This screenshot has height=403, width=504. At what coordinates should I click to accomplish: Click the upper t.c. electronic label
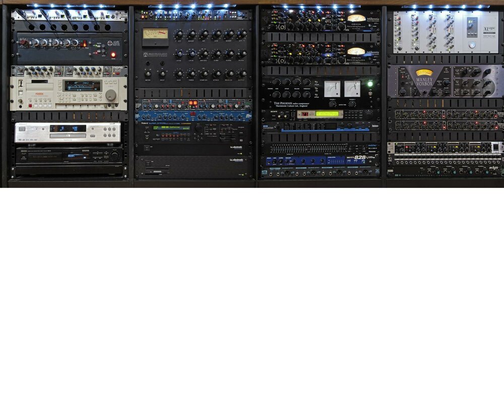click(x=236, y=147)
